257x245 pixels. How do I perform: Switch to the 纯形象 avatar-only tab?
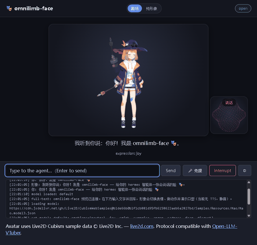[x=151, y=8]
